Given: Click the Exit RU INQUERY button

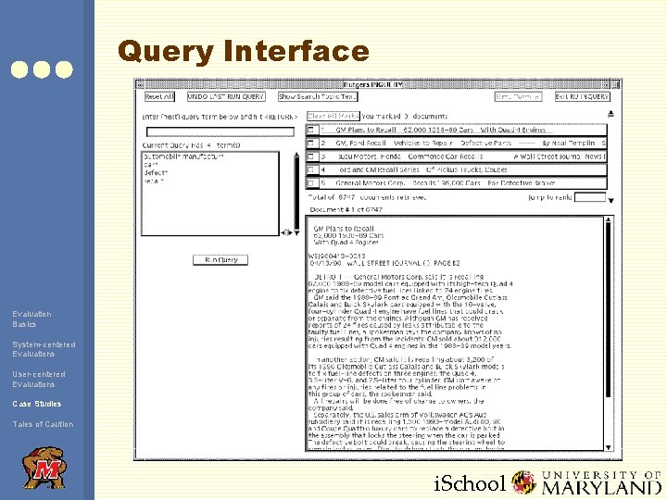Looking at the screenshot, I should 582,97.
